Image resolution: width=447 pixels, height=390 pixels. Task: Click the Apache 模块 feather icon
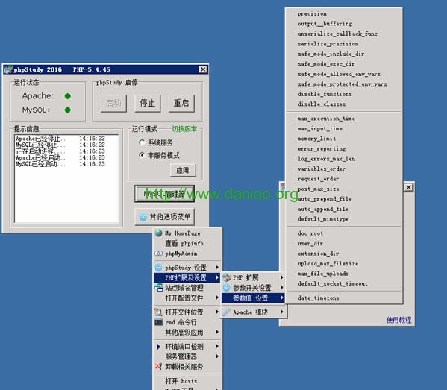(x=226, y=312)
